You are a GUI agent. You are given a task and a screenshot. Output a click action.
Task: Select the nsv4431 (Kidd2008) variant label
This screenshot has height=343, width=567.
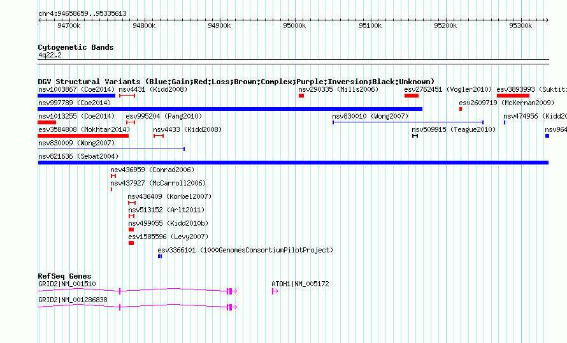[x=153, y=89]
